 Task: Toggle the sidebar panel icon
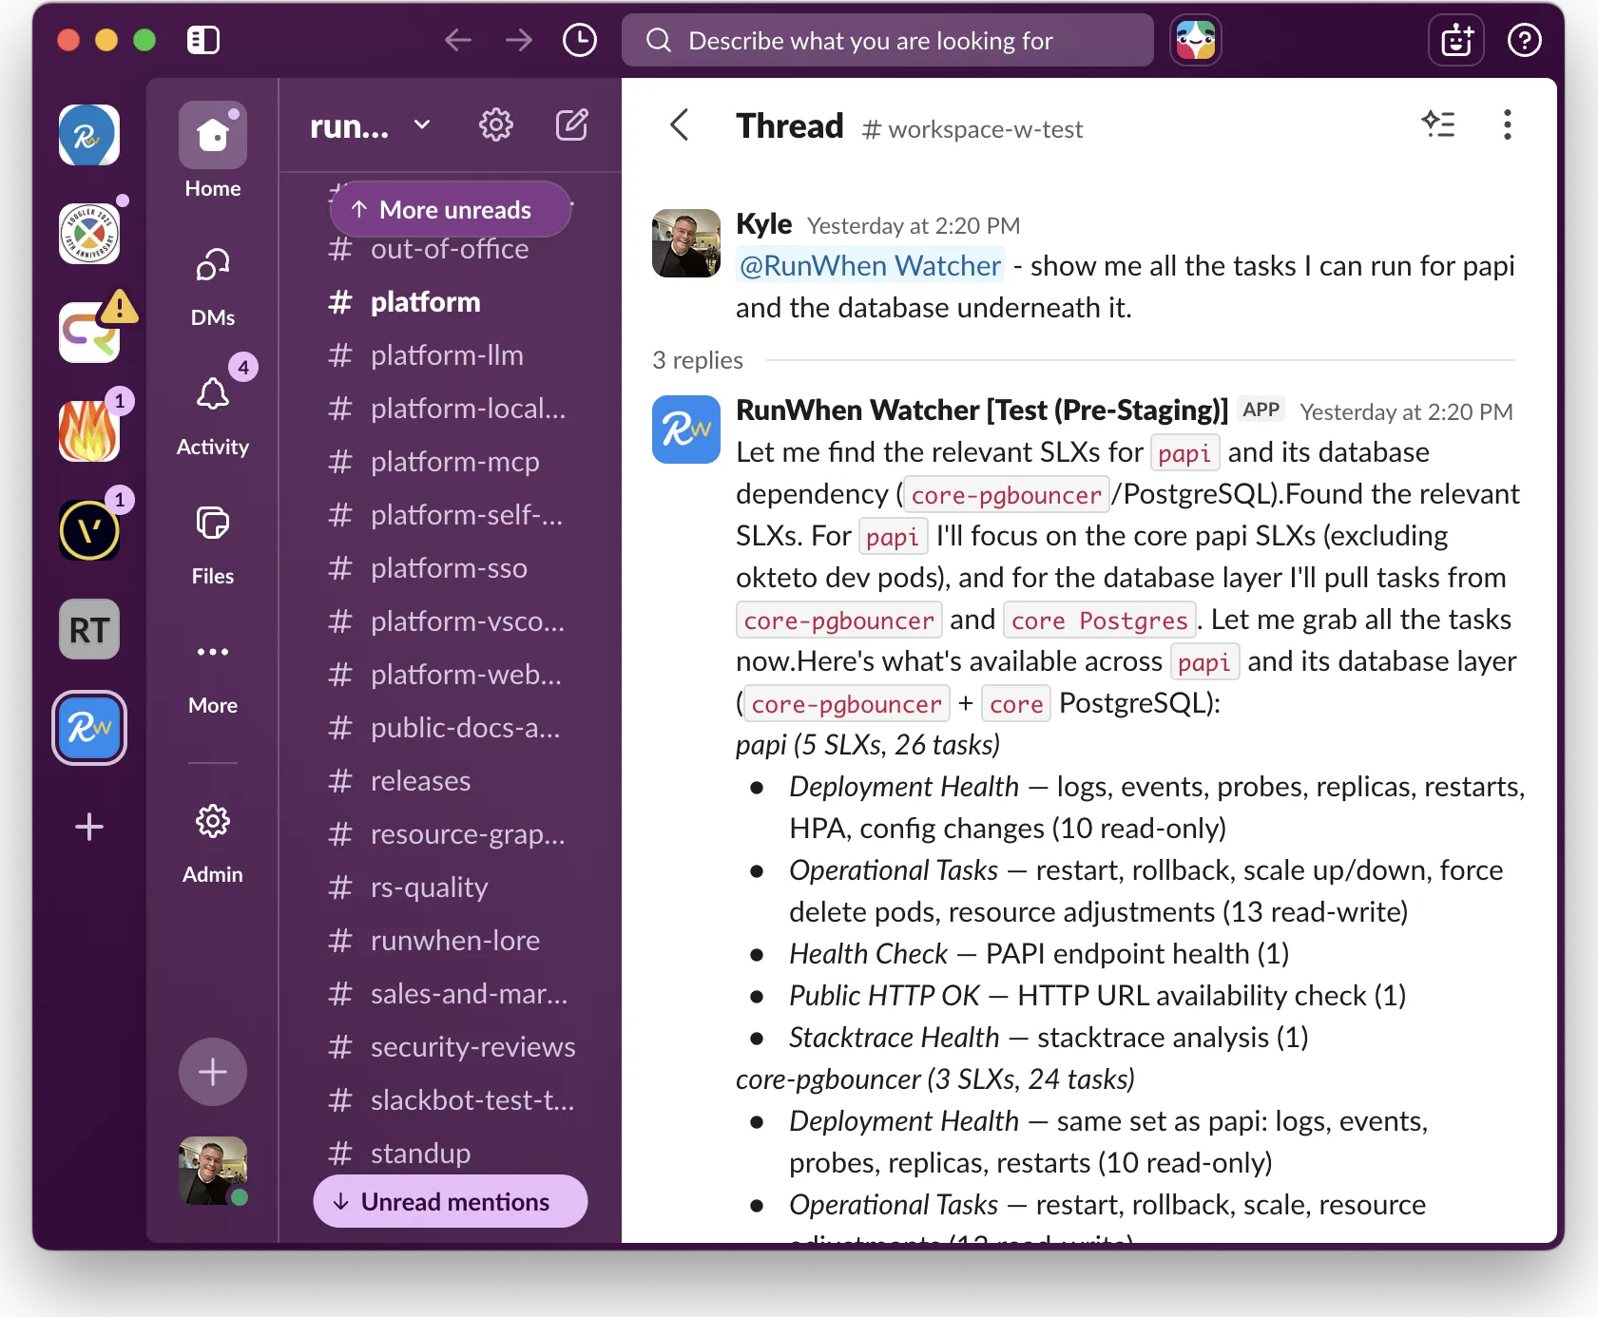point(203,40)
